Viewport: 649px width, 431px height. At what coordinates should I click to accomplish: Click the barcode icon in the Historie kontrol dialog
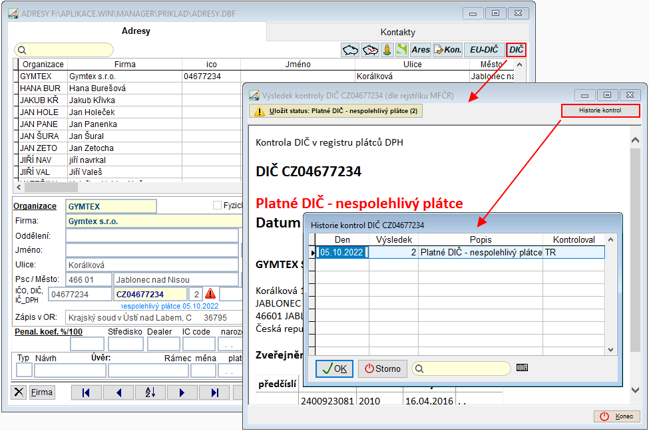click(x=522, y=368)
